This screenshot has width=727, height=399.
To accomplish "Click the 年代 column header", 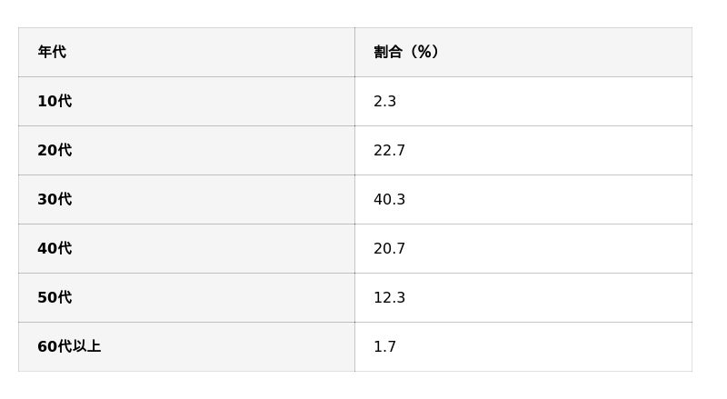I will click(x=52, y=53).
